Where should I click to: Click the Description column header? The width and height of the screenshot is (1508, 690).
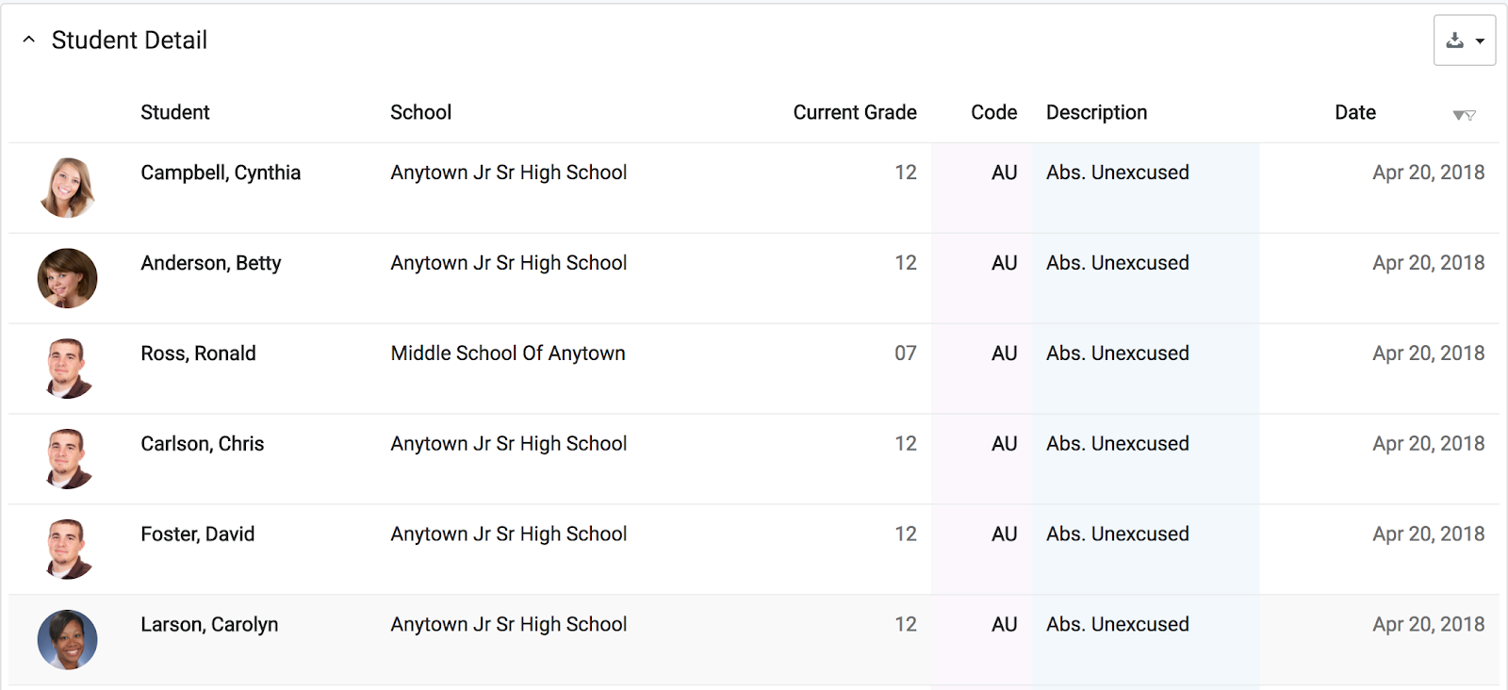point(1097,112)
